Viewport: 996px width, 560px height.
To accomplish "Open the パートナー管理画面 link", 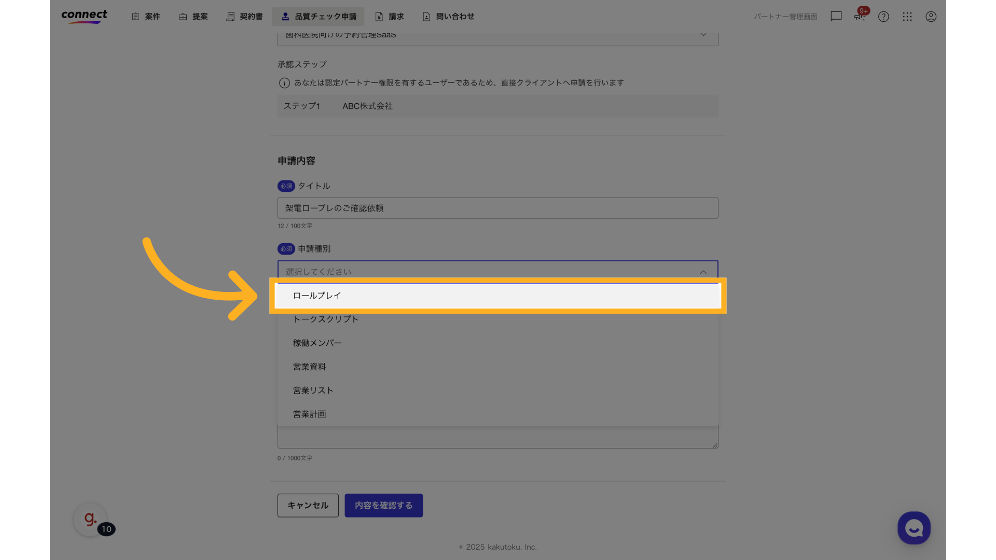I will [785, 16].
